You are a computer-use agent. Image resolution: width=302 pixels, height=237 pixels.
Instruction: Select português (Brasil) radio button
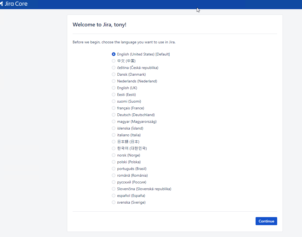(x=114, y=169)
